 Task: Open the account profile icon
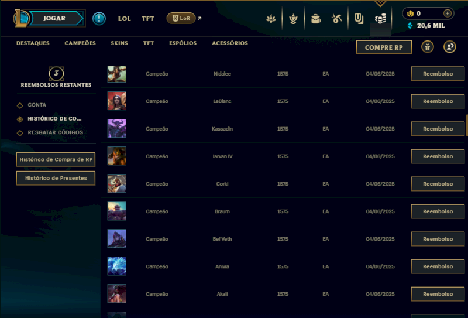click(449, 47)
